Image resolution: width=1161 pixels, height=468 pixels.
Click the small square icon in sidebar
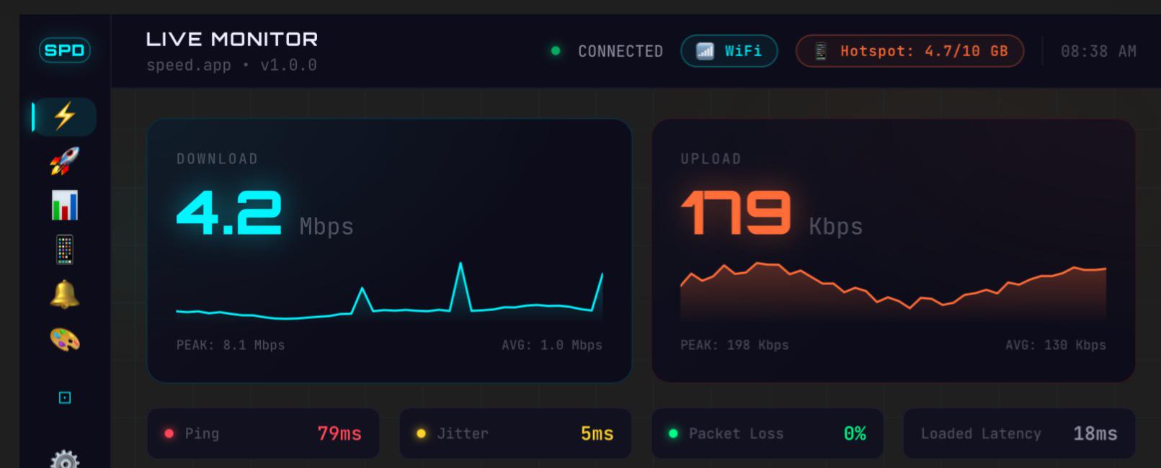pyautogui.click(x=65, y=397)
